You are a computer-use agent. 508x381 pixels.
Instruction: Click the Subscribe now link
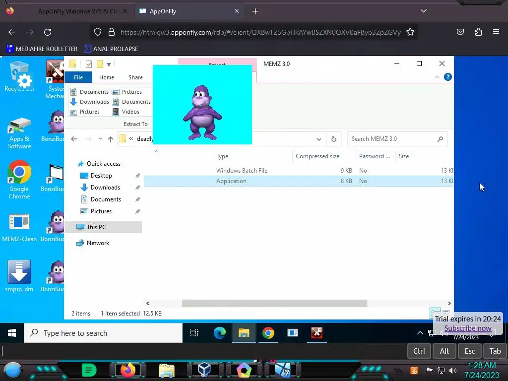click(x=467, y=328)
